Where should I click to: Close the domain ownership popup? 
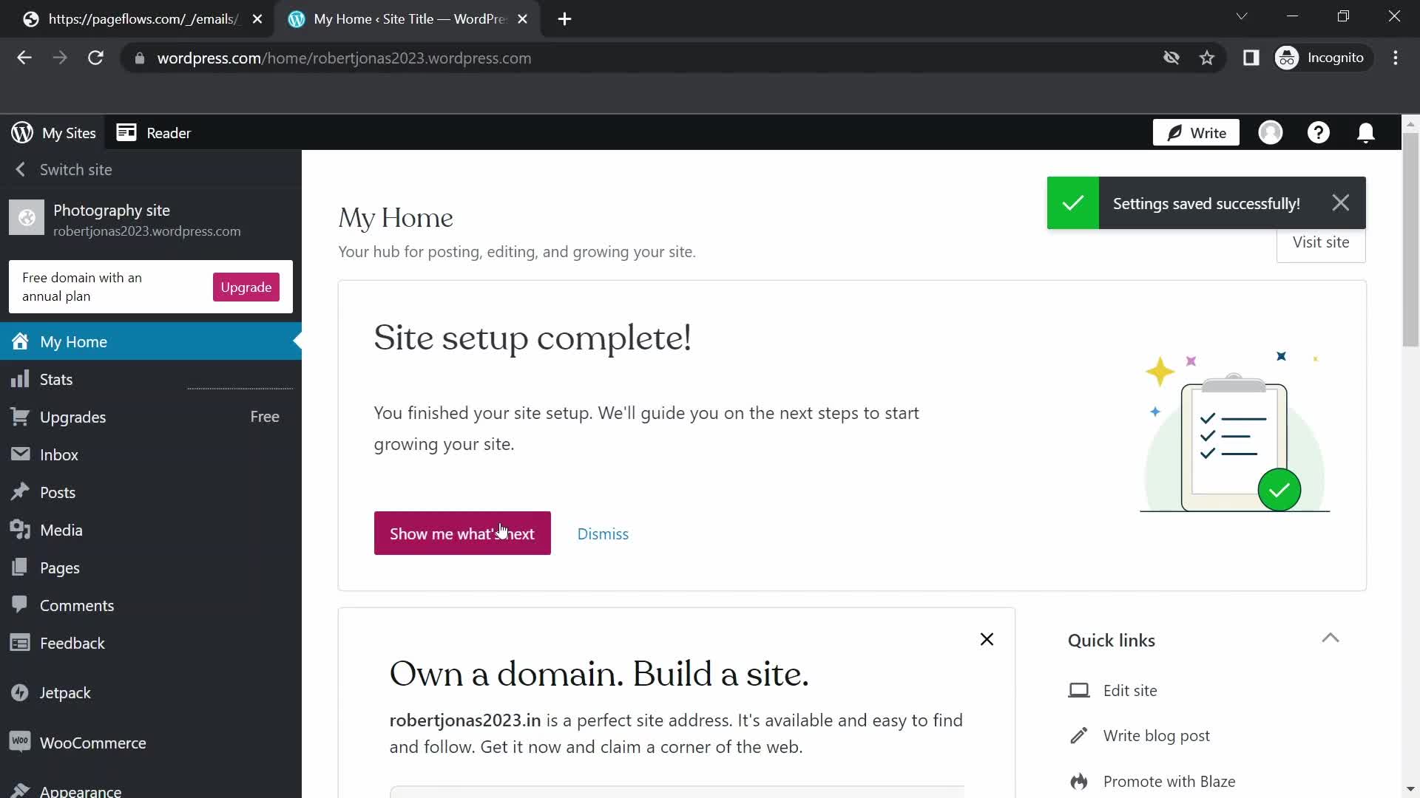click(x=987, y=638)
